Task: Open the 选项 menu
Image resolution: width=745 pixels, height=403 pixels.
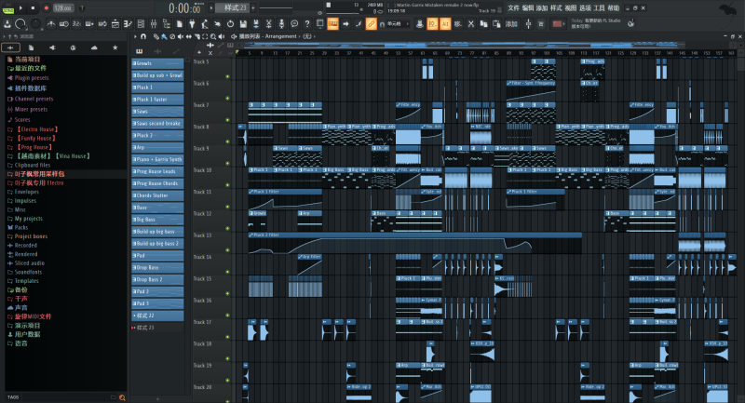Action: point(585,8)
